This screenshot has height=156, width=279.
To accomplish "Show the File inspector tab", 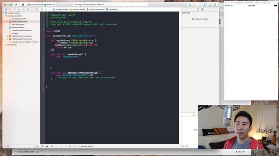I will [198, 10].
